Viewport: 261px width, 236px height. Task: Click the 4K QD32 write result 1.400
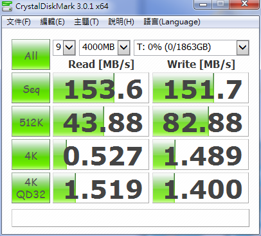pyautogui.click(x=201, y=188)
